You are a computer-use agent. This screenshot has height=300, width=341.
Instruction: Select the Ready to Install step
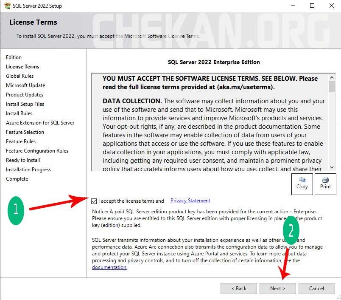(23, 160)
